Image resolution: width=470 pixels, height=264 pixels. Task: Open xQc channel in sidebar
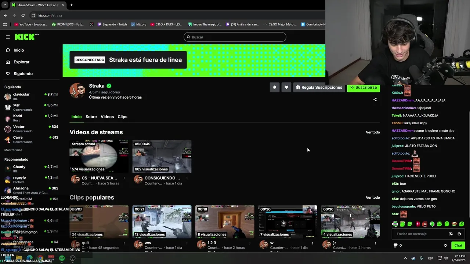coord(31,107)
